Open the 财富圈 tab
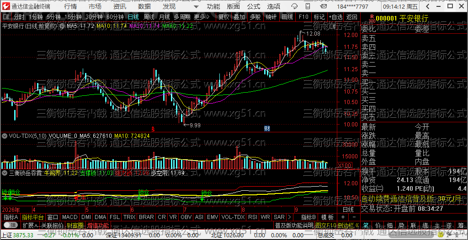The image size is (468, 240). pos(75,225)
